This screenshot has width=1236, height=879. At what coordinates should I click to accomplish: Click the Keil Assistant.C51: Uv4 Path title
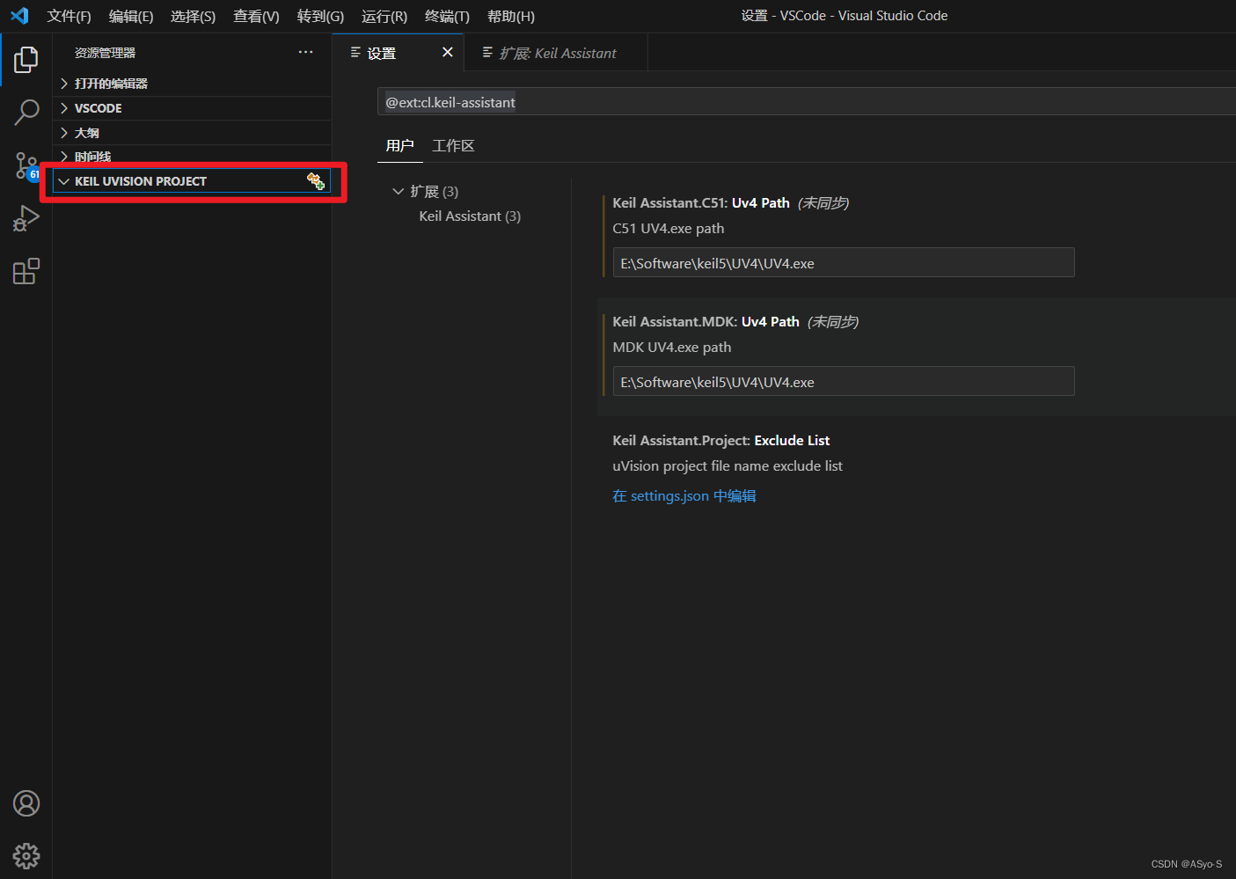(x=701, y=203)
